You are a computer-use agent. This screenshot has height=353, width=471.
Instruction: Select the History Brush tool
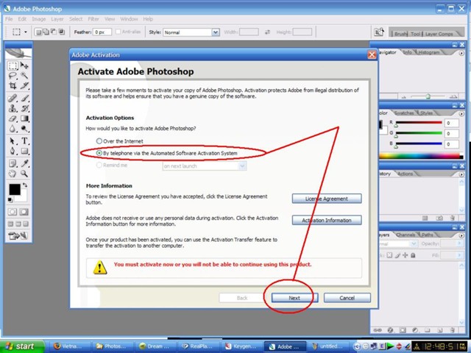tap(24, 108)
